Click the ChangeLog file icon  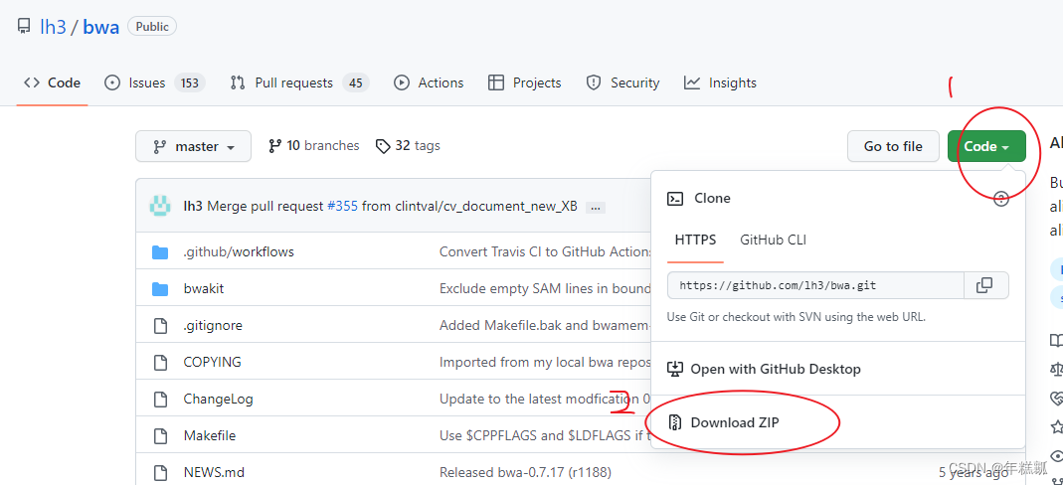coord(160,399)
